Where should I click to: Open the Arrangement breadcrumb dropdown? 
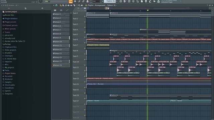pyautogui.click(x=100, y=5)
